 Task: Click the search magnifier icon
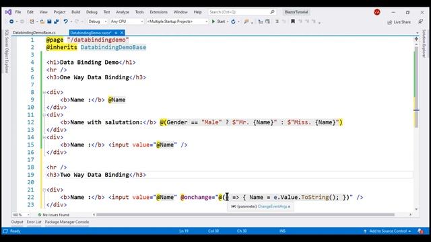tap(272, 12)
